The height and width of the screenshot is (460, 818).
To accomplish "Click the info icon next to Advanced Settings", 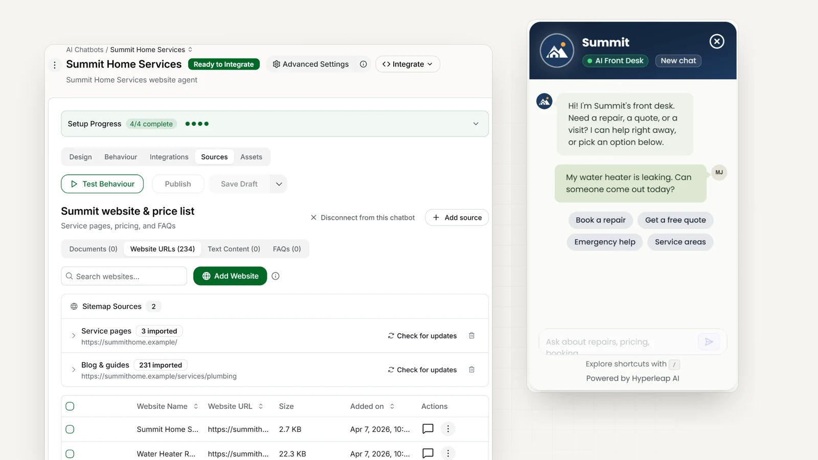I will (363, 64).
